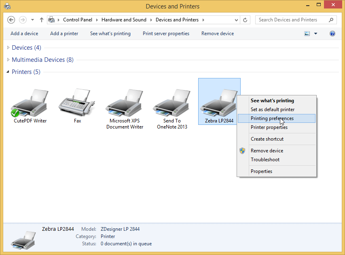Choose Remove device in context menu
The width and height of the screenshot is (345, 255).
[277, 151]
